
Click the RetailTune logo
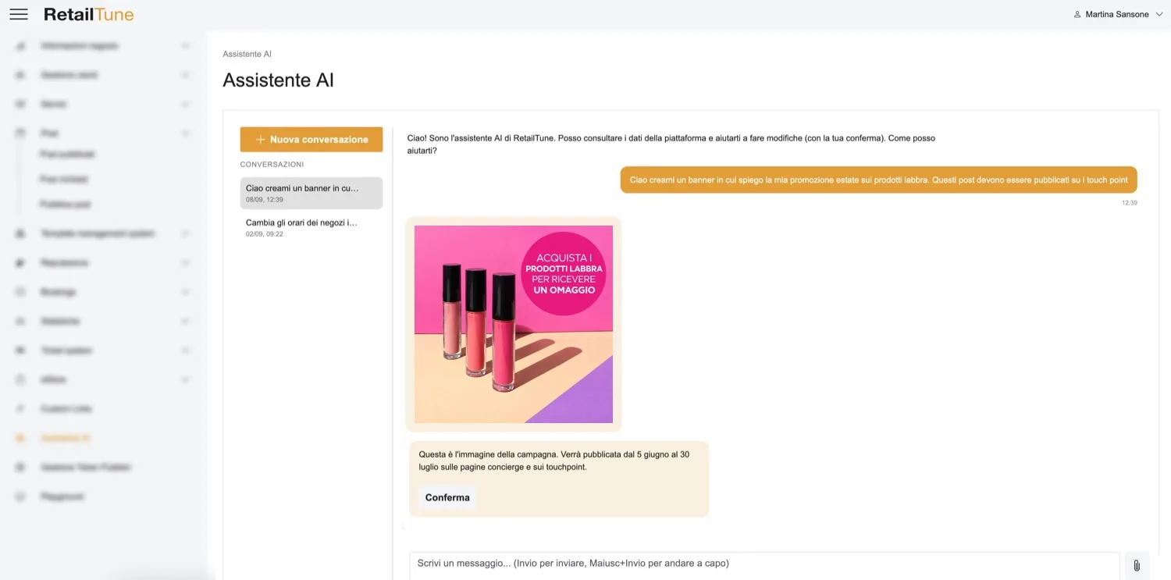pyautogui.click(x=89, y=14)
